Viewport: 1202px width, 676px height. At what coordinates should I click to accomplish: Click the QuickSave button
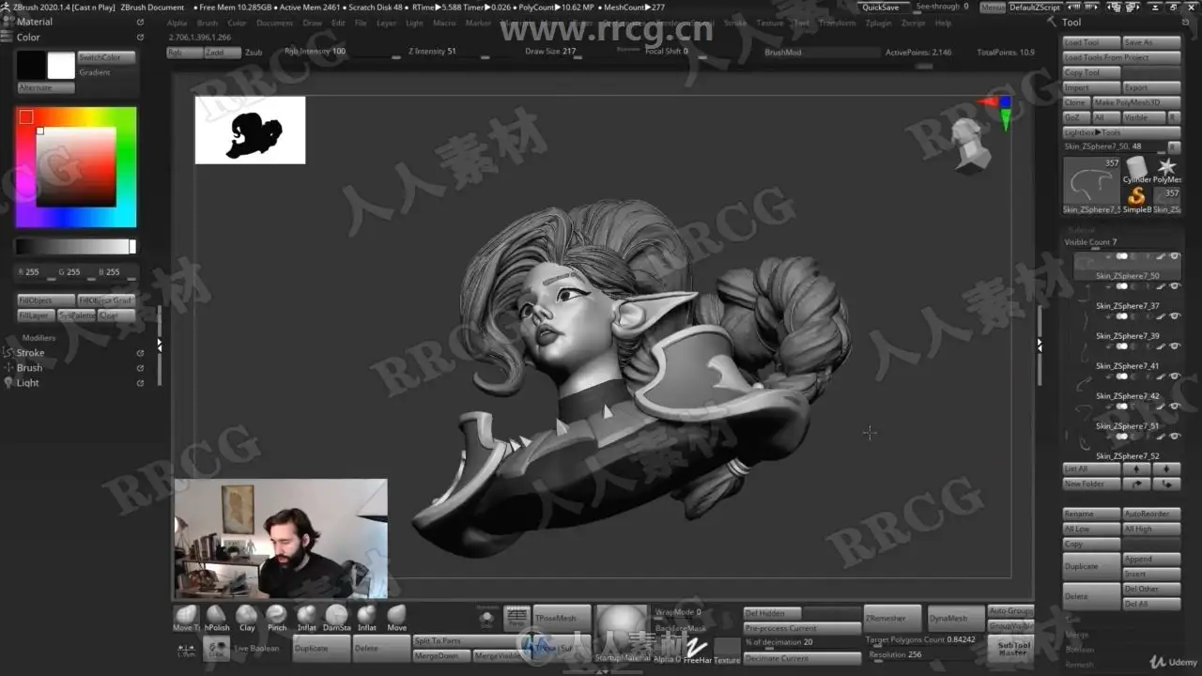[x=880, y=7]
